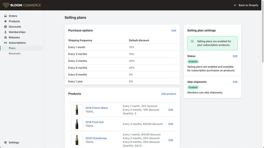Open the 2019 Chenin Blanc product link
Viewport: 264px width, 148px height.
[96, 108]
